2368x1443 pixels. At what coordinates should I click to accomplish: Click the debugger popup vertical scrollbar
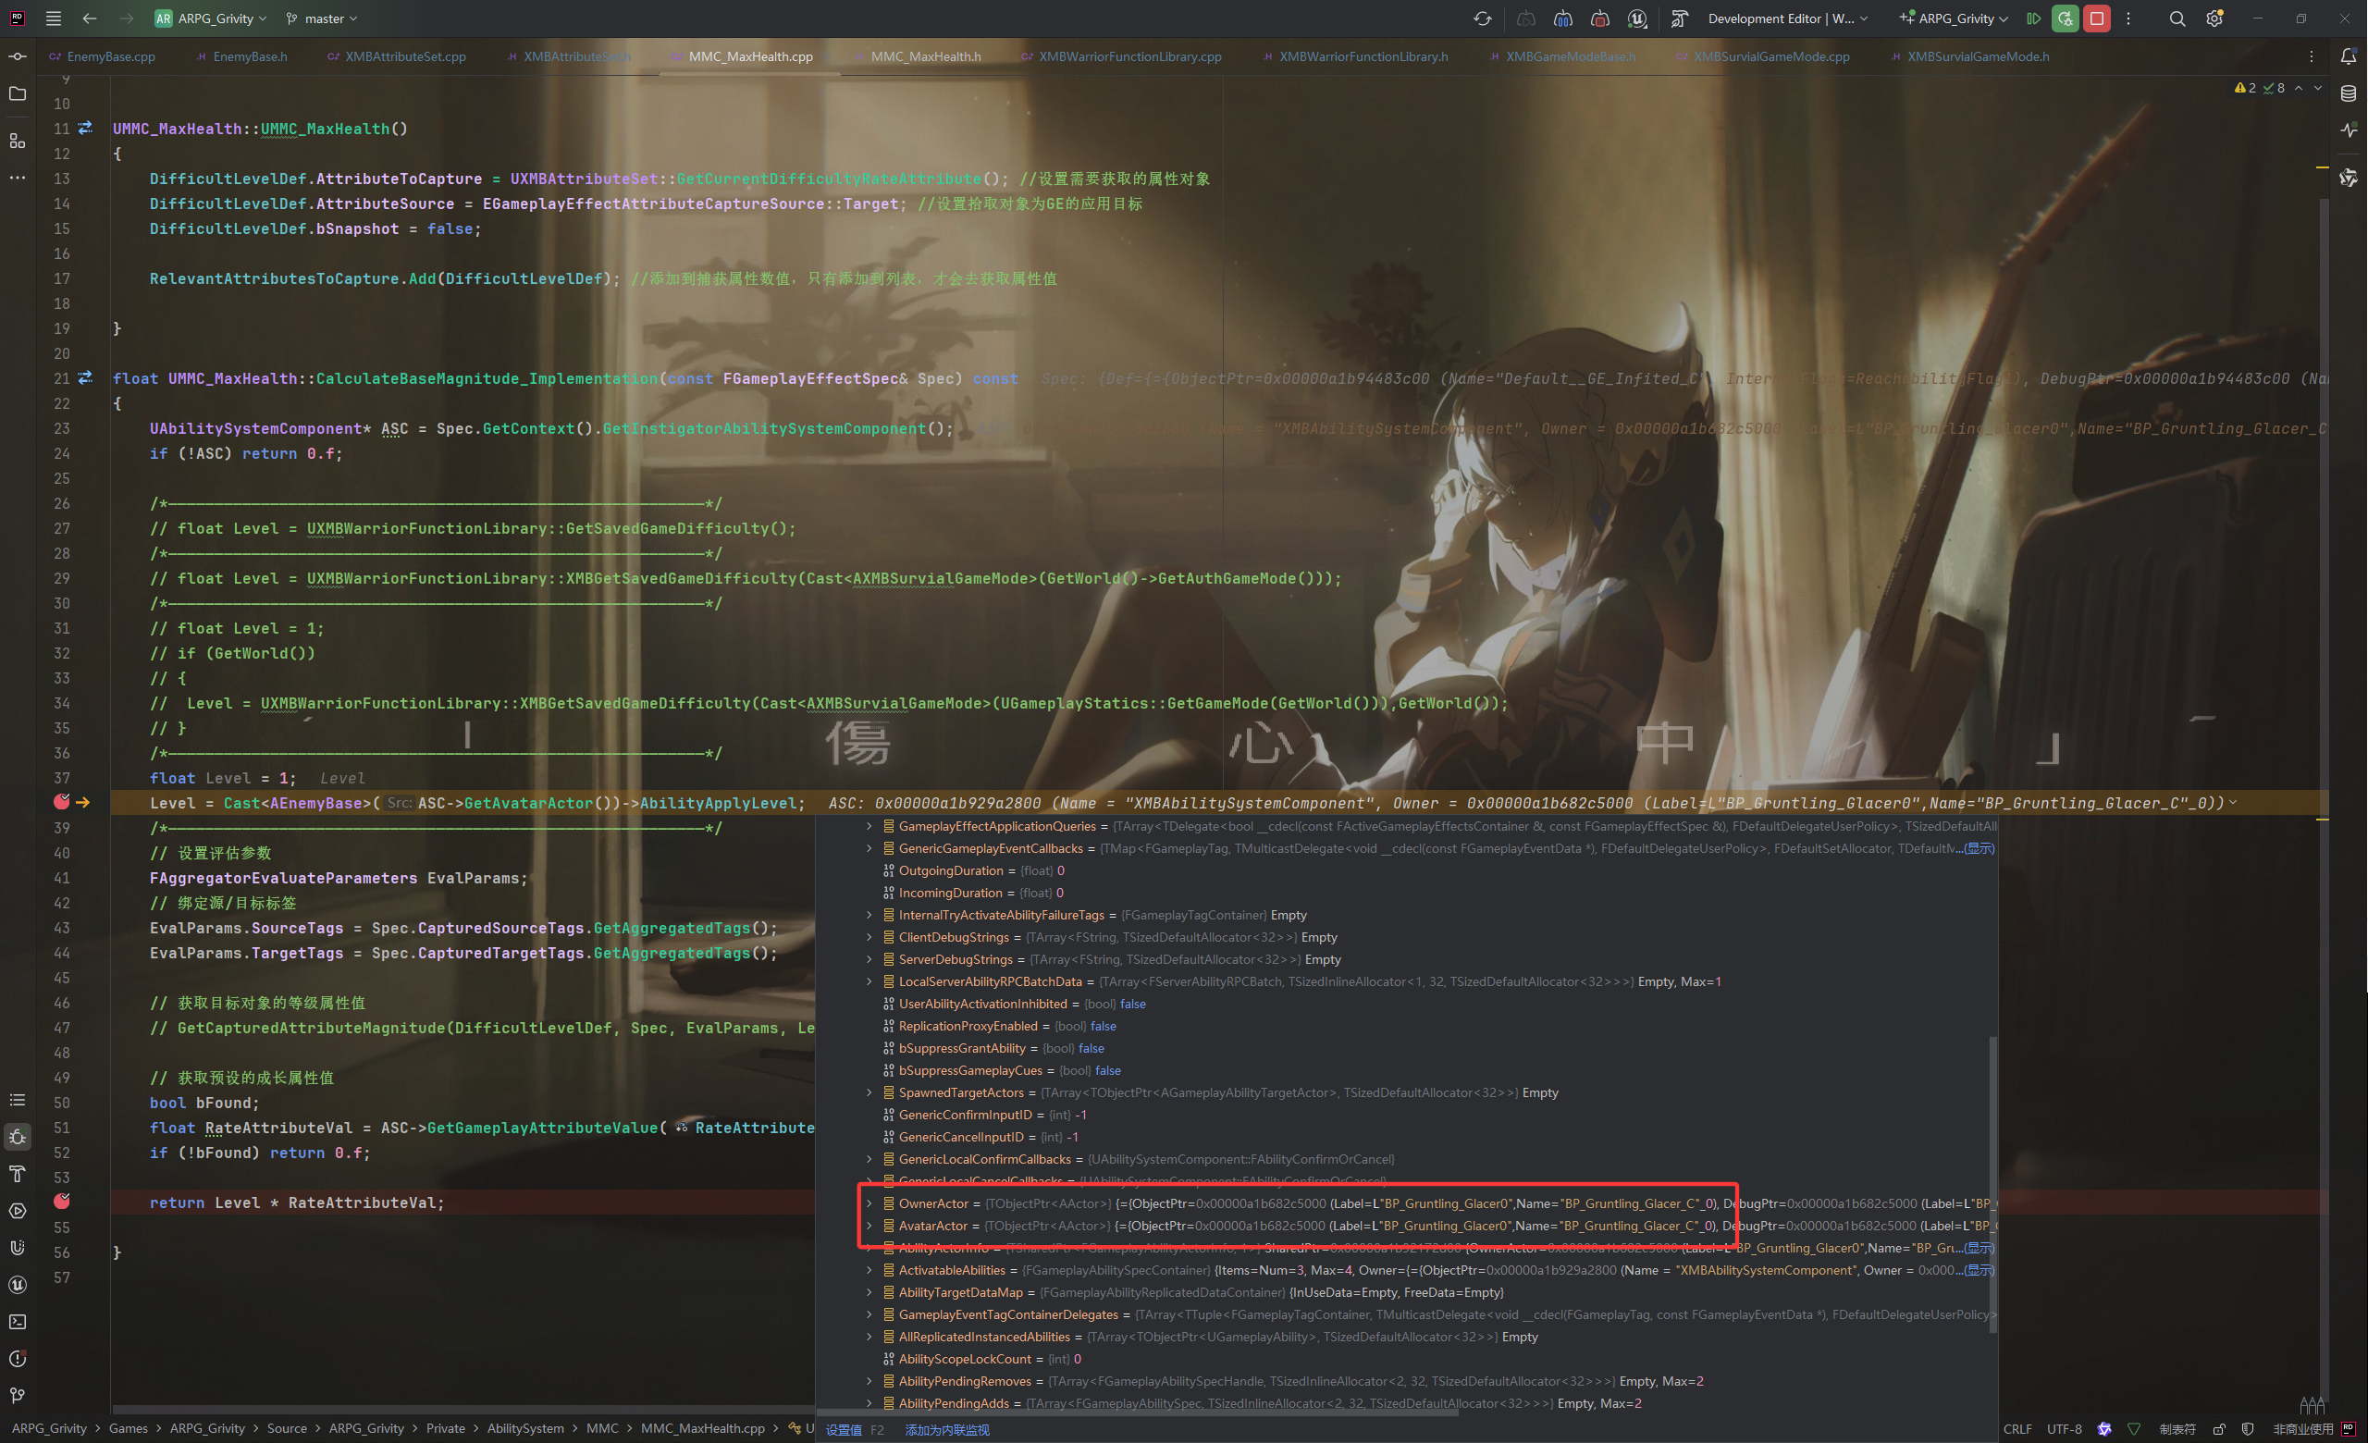[x=1992, y=1184]
